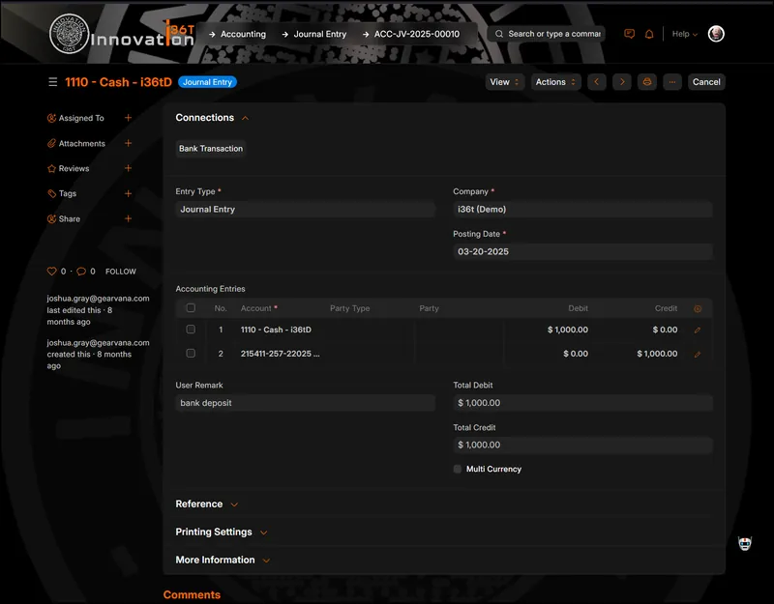This screenshot has width=774, height=604.
Task: Click the comment bubble count icon
Action: click(81, 272)
